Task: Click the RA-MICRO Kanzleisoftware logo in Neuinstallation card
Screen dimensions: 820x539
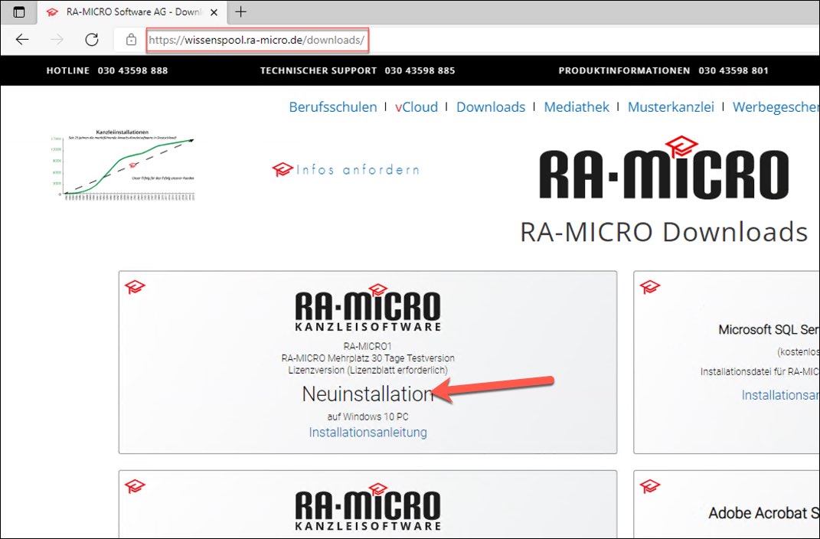Action: 368,308
